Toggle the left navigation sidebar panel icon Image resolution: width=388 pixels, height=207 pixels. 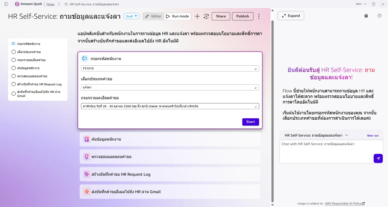pyautogui.click(x=6, y=4)
